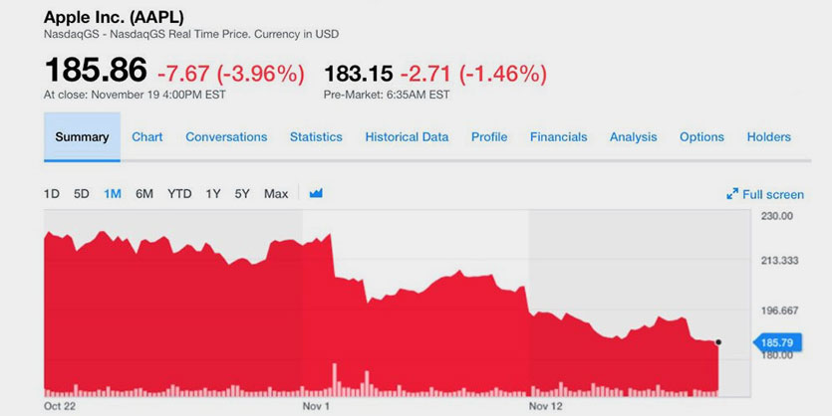Open the Historical Data tab
The image size is (832, 416).
pyautogui.click(x=407, y=137)
